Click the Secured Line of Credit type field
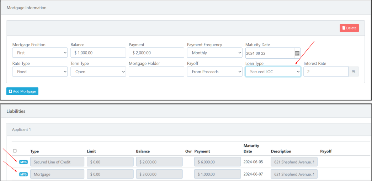 (57, 162)
